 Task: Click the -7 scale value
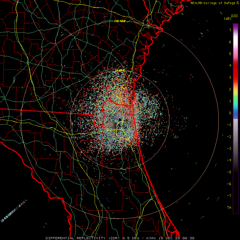tap(229, 196)
